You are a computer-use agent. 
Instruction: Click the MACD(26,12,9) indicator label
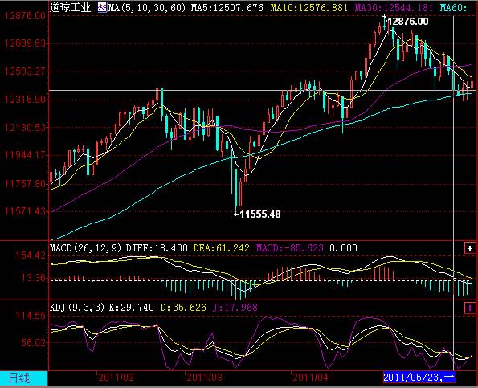pos(86,247)
